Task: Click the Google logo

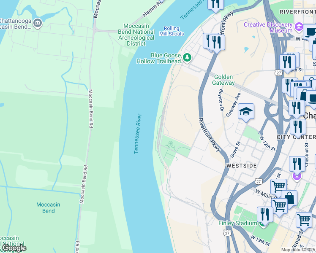Action: point(14,248)
